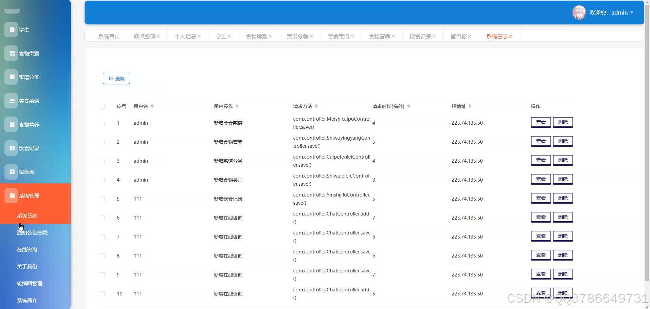Click the 菜谱分类 sidebar icon
Screen dimensions: 650x309
[11, 77]
